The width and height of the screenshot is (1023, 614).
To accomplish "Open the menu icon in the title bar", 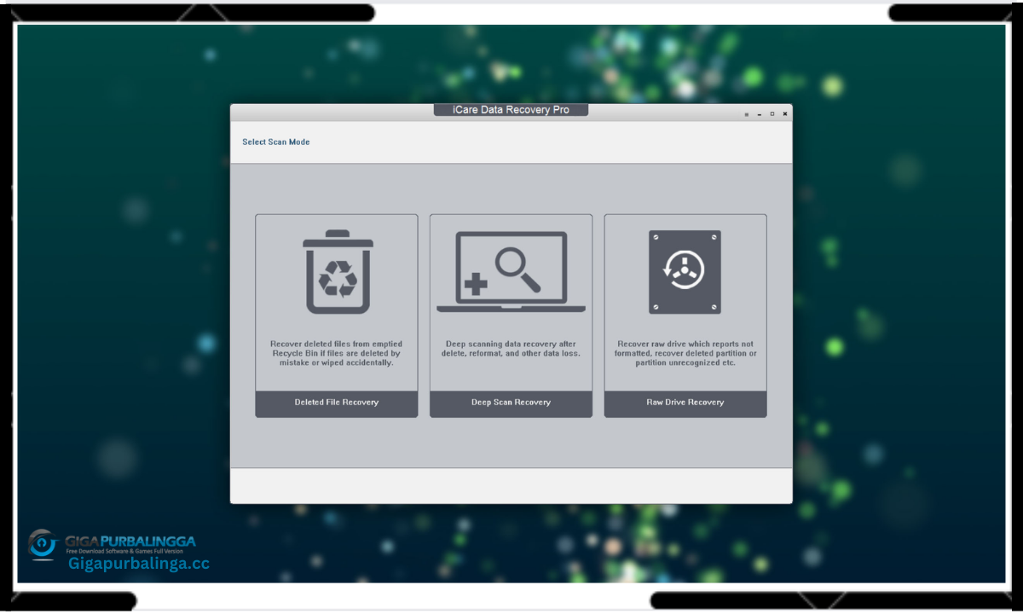I will (747, 114).
